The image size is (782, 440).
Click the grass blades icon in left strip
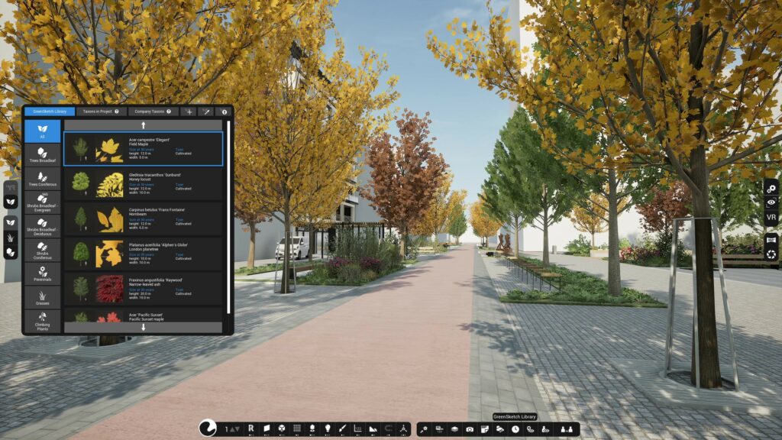tap(11, 238)
